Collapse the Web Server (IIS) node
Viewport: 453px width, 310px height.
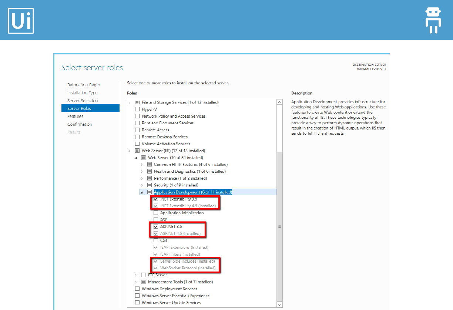[130, 151]
